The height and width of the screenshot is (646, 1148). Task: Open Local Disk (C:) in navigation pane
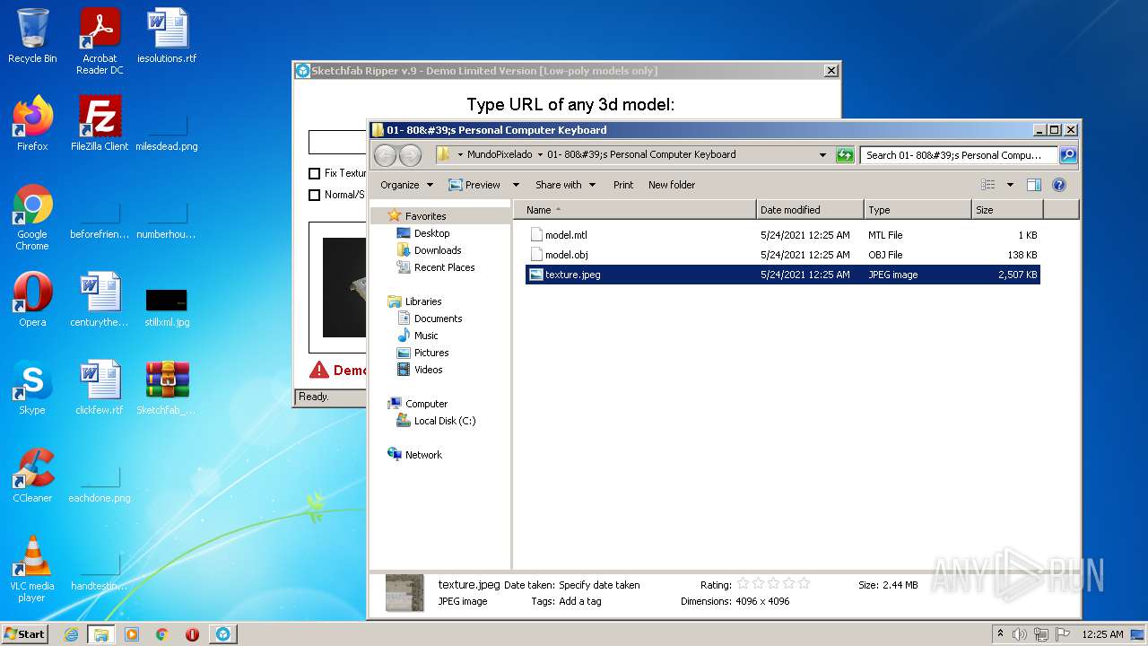coord(445,421)
